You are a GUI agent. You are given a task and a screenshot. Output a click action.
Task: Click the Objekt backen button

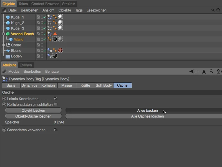(33, 110)
